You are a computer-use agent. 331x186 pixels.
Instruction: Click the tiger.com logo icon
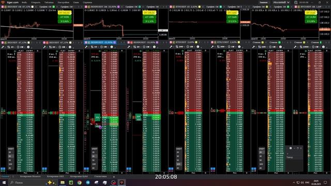[3, 2]
